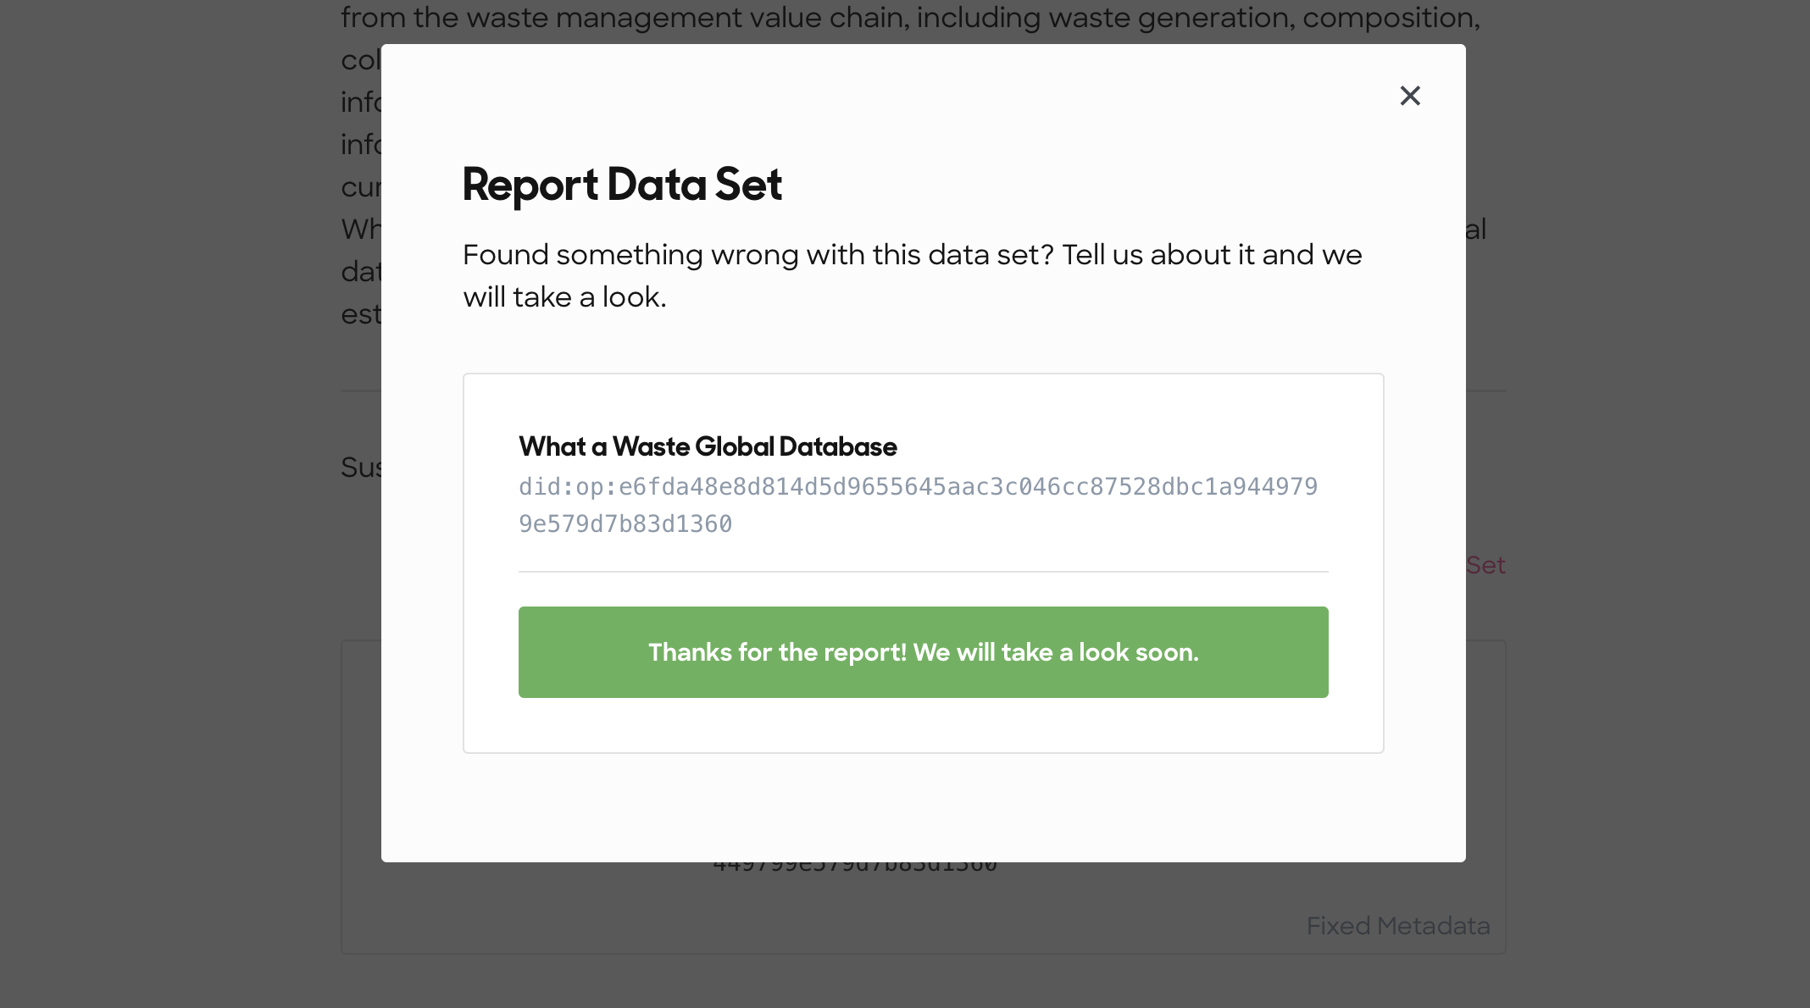Select the close cross at top right of dialog
The image size is (1810, 1008).
tap(1409, 96)
